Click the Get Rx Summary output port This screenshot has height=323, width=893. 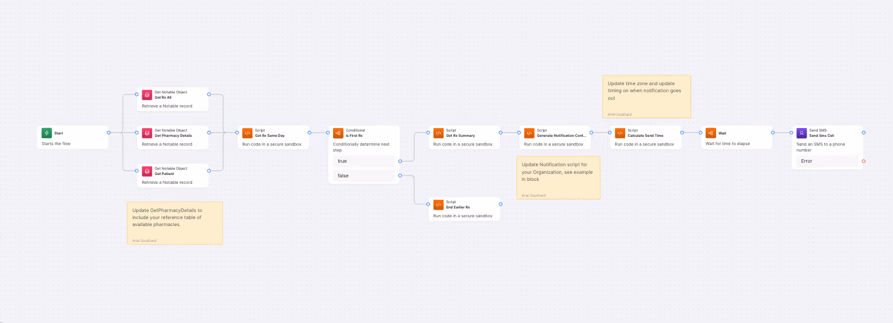500,133
